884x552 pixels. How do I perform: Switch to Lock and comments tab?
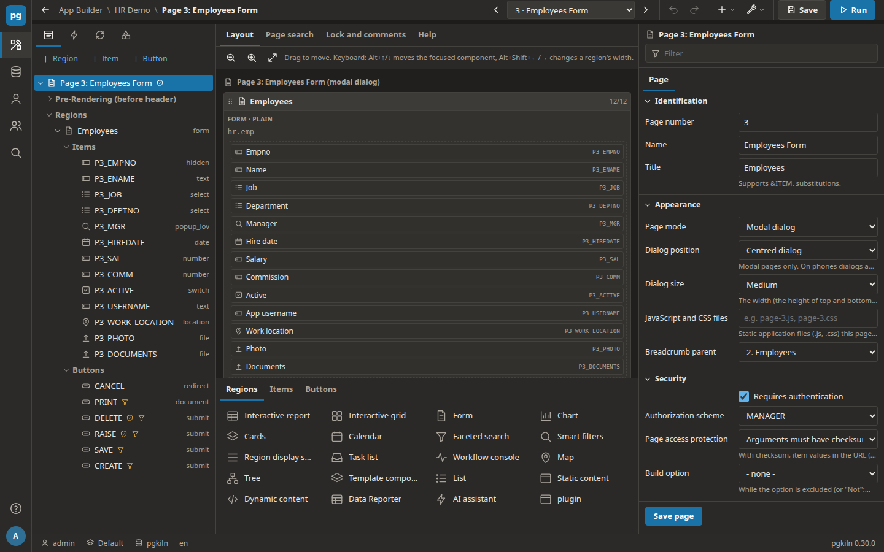[x=366, y=35]
